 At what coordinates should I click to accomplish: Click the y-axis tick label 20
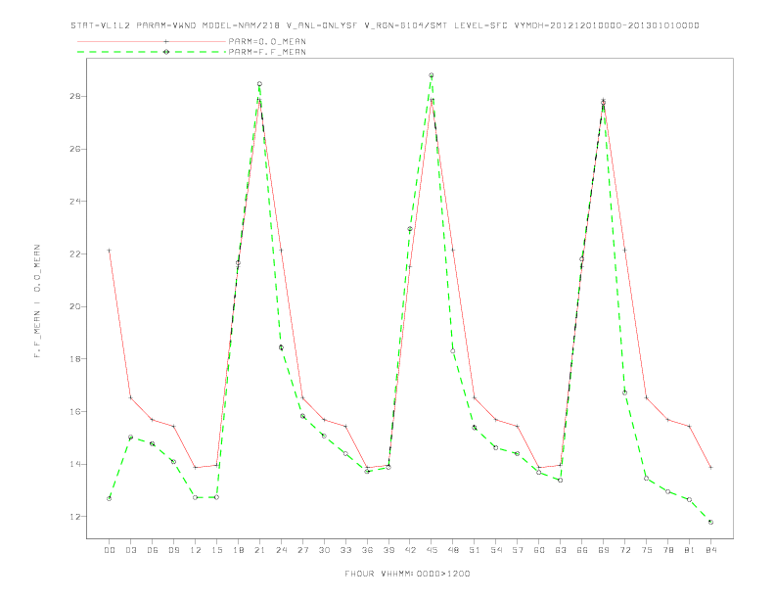pyautogui.click(x=75, y=306)
